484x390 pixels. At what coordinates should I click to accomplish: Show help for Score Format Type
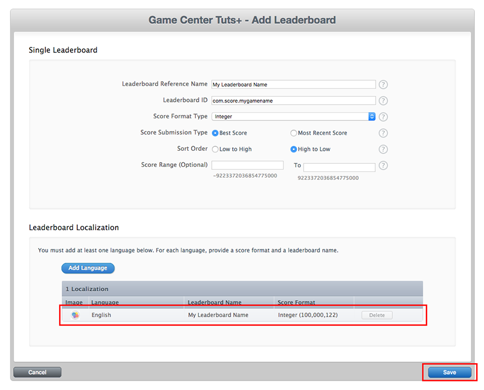click(383, 117)
